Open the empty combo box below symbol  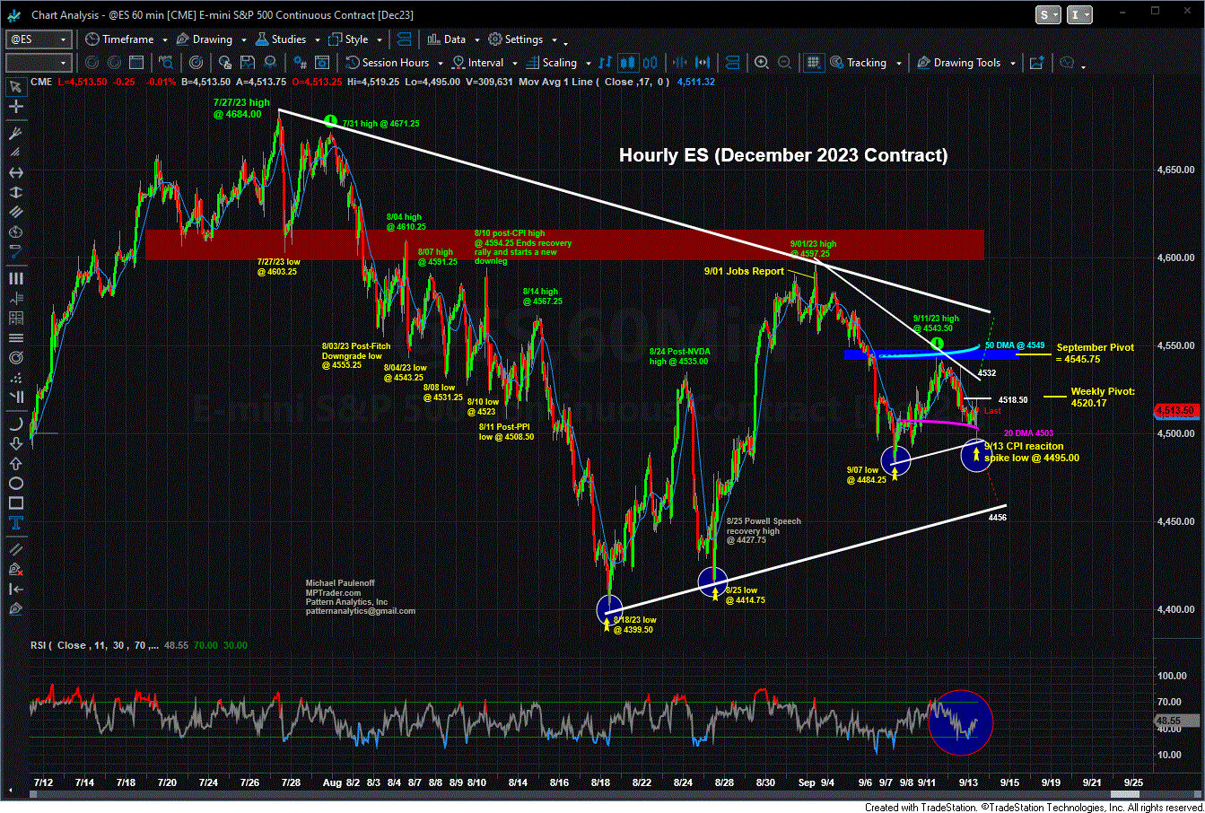pos(39,63)
